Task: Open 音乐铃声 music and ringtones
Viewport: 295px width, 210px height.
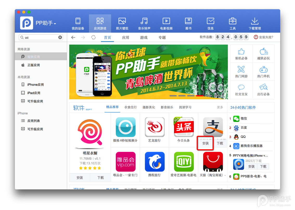Action: pyautogui.click(x=144, y=24)
